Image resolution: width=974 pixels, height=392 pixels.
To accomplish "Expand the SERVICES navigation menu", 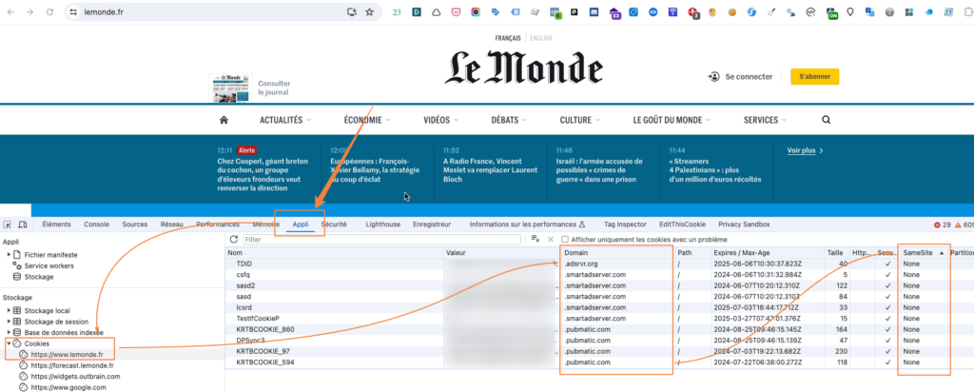I will (765, 120).
